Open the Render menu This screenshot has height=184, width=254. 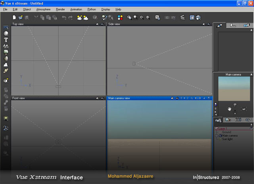(60, 10)
